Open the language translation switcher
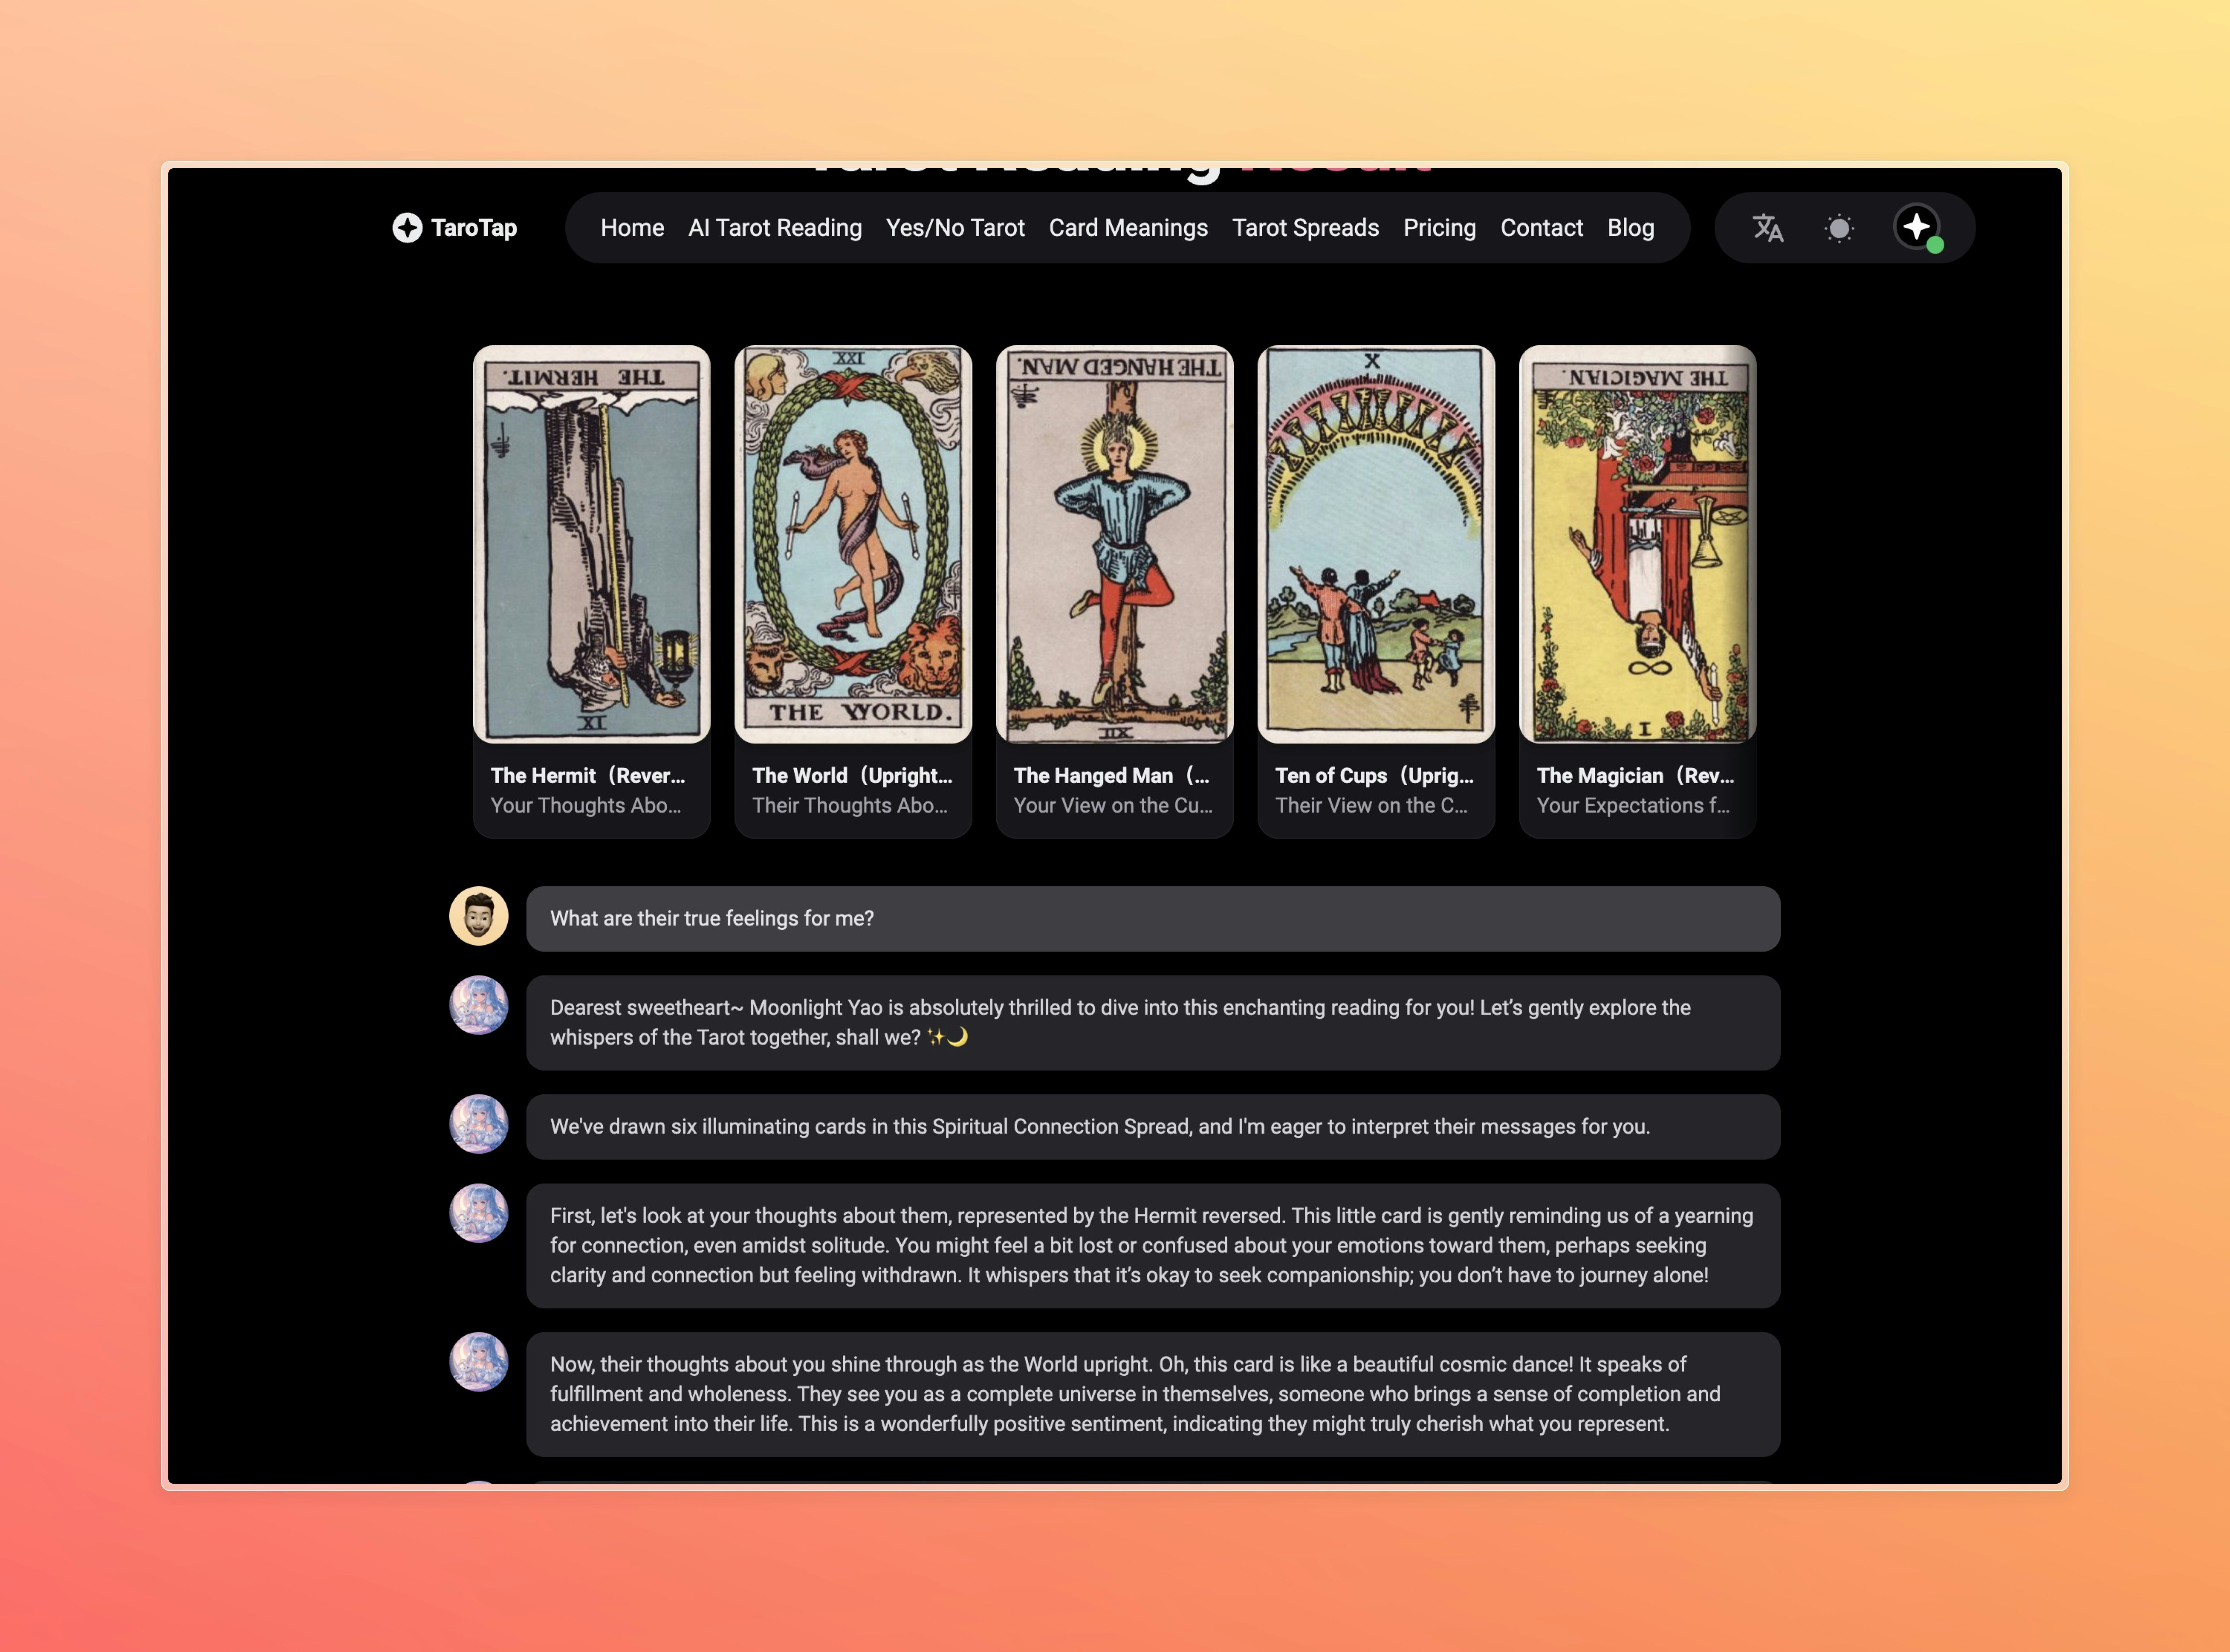 (x=1767, y=228)
